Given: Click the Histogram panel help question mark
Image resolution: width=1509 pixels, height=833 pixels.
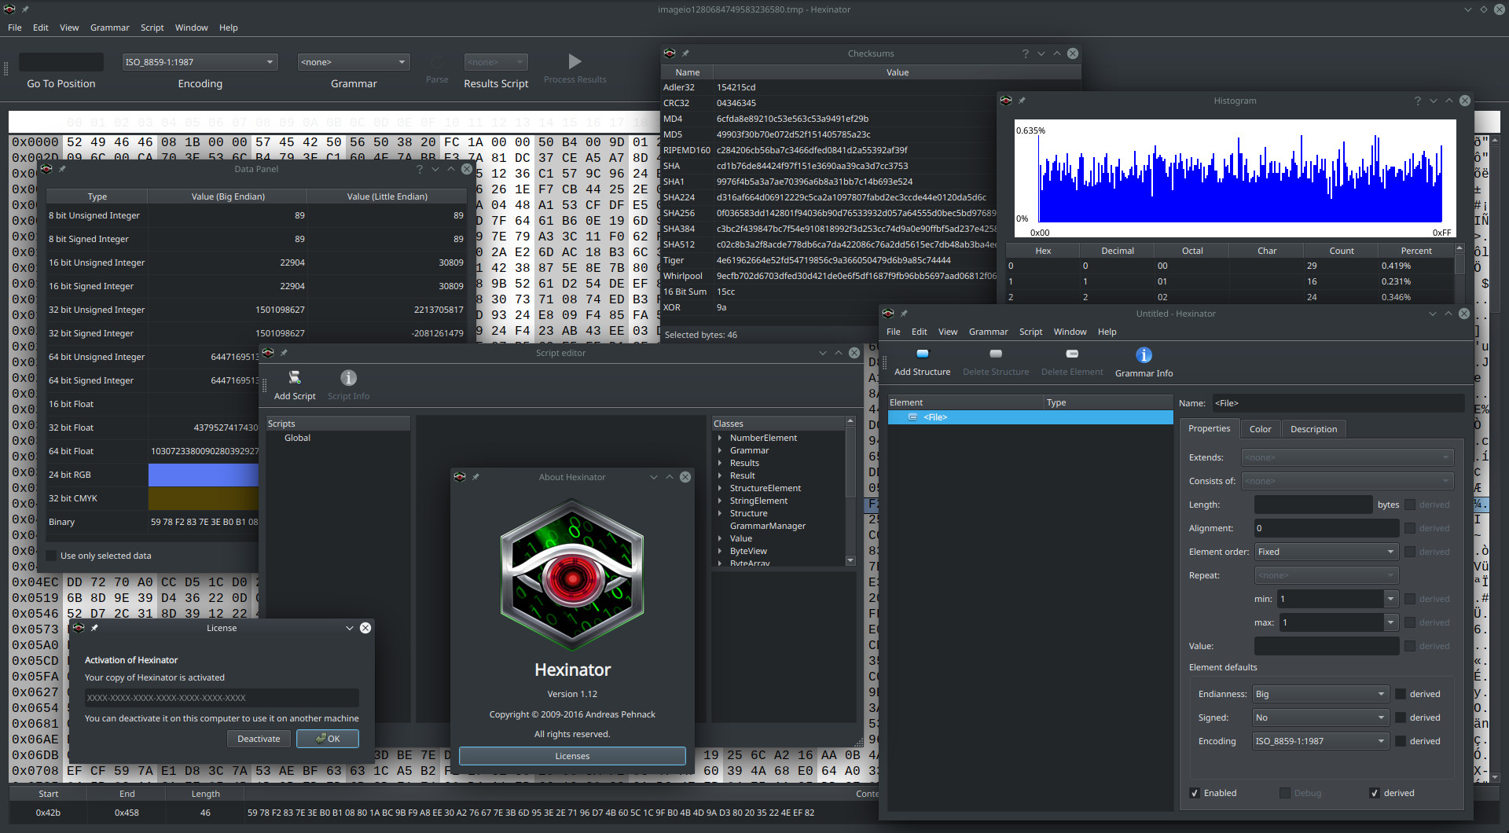Looking at the screenshot, I should coord(1417,101).
